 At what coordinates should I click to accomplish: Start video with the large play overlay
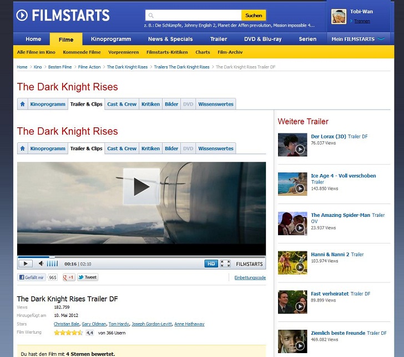[142, 186]
